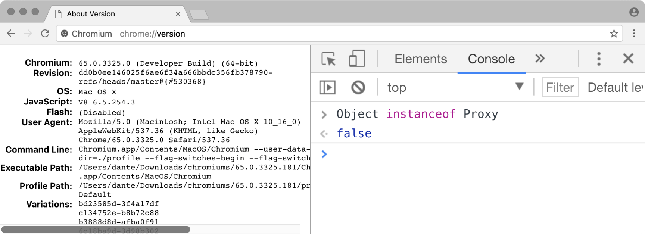645x234 pixels.
Task: Click the macOS yellow minimize window button
Action: tap(23, 12)
